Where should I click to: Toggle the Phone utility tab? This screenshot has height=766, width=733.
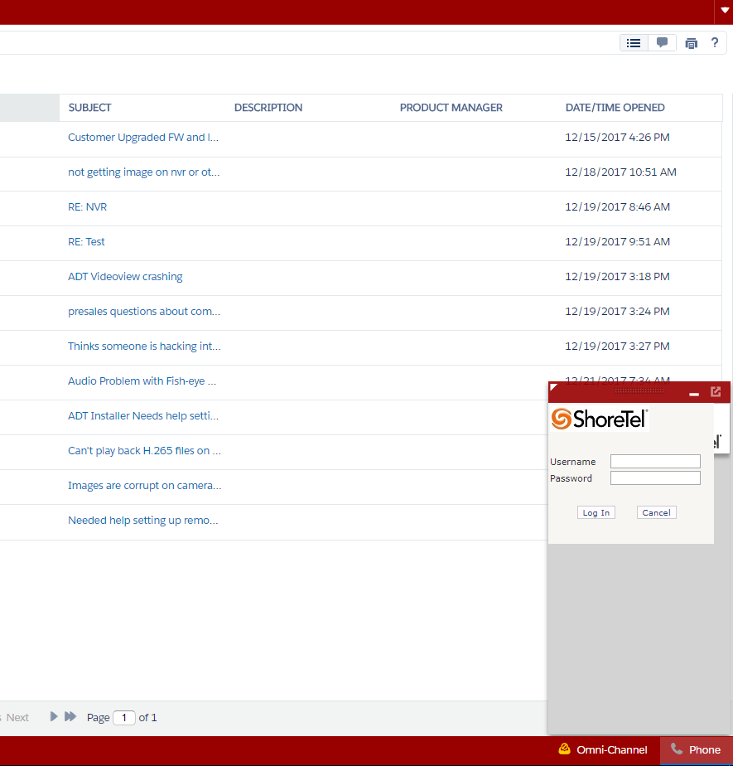[697, 750]
